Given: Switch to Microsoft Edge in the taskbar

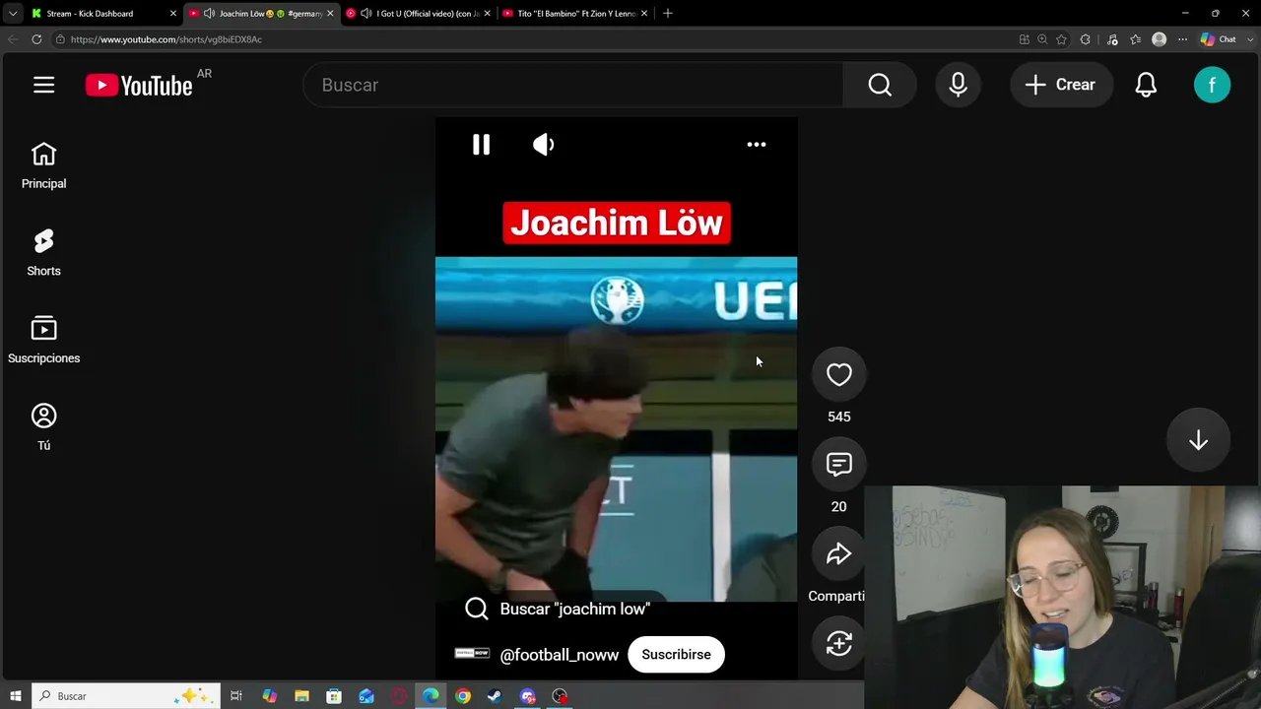Looking at the screenshot, I should [431, 696].
